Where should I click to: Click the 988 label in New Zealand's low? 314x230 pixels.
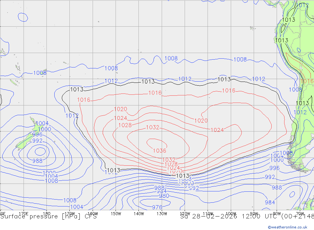tap(37, 161)
